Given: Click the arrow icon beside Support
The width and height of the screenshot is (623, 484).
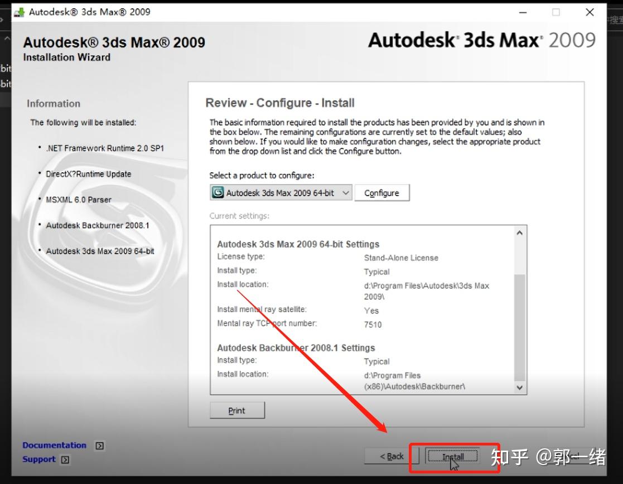Looking at the screenshot, I should point(65,459).
